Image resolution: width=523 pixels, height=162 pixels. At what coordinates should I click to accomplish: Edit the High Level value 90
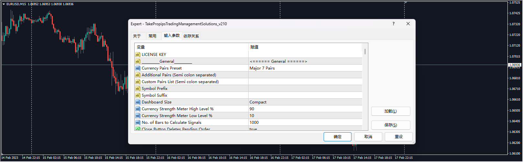click(305, 109)
